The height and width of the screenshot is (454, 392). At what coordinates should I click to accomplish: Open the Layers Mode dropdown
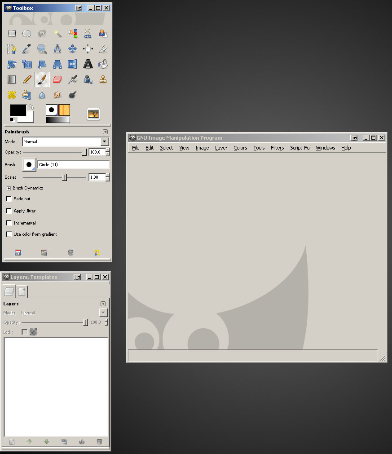pos(103,313)
